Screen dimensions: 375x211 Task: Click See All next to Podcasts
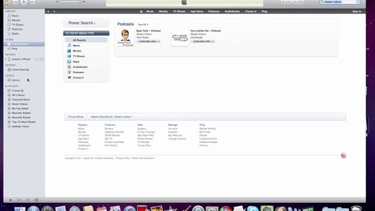(143, 25)
